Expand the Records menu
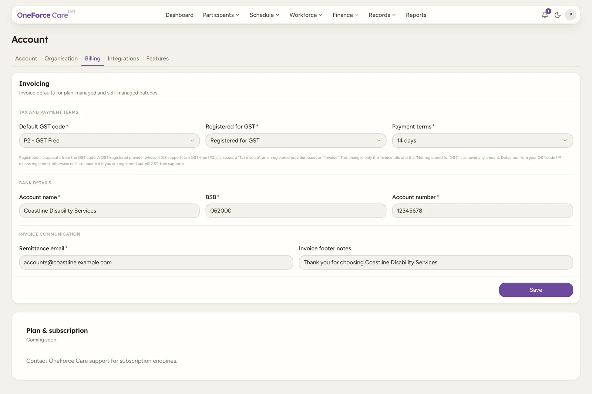The image size is (592, 394). click(382, 15)
